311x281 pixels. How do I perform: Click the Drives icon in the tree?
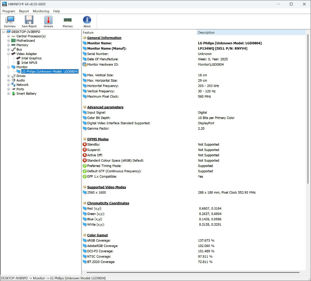pyautogui.click(x=13, y=76)
